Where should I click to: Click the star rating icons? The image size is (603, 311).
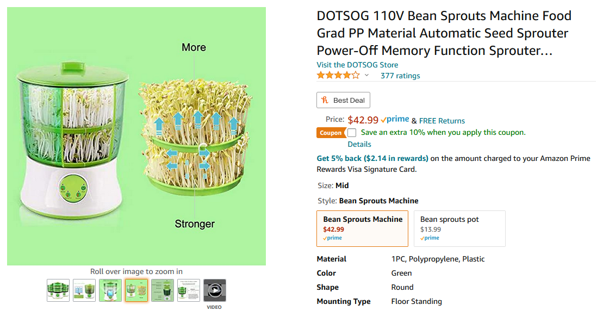tap(338, 76)
